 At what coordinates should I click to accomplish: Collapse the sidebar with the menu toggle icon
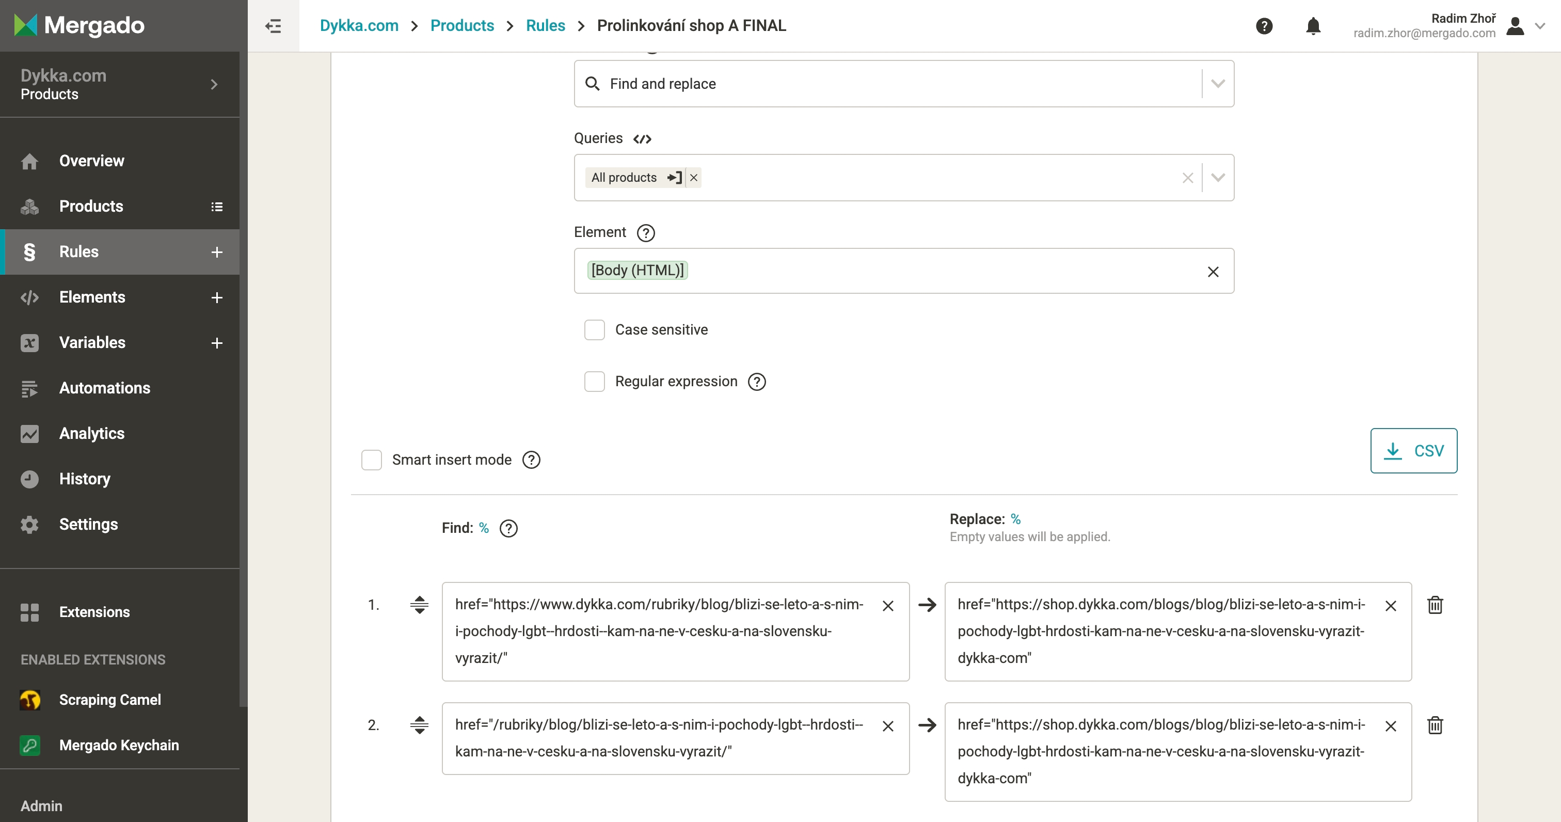pyautogui.click(x=273, y=26)
